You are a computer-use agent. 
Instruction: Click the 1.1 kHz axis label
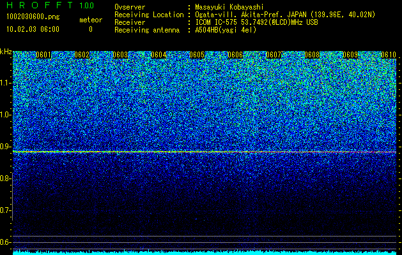[x=6, y=83]
